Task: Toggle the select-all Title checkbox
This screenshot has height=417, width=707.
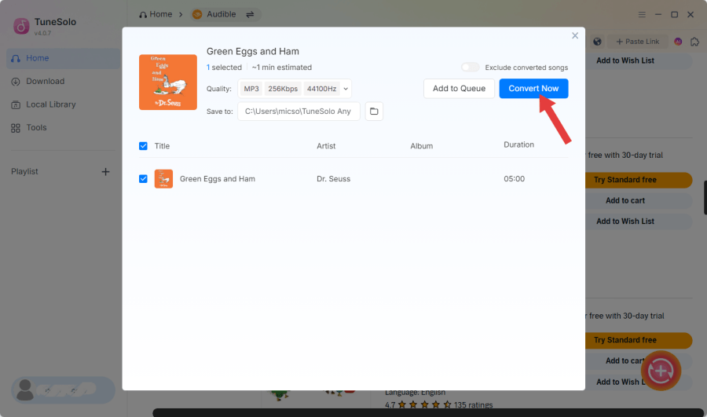Action: click(x=144, y=146)
